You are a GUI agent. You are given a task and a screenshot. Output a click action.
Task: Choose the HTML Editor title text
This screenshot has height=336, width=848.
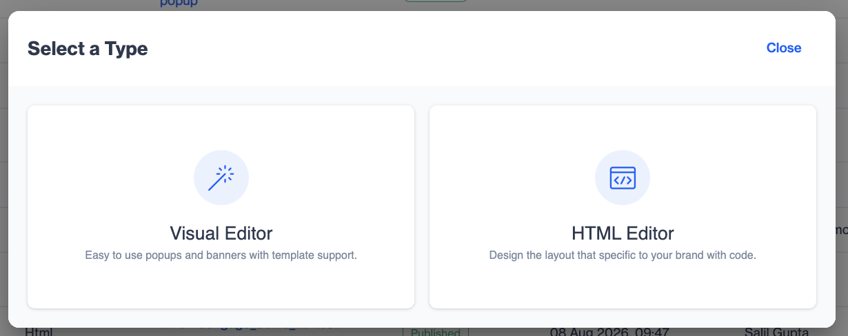point(623,232)
